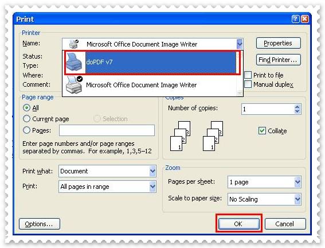Close the Print dialog with the X button
This screenshot has width=325, height=248.
tap(305, 19)
